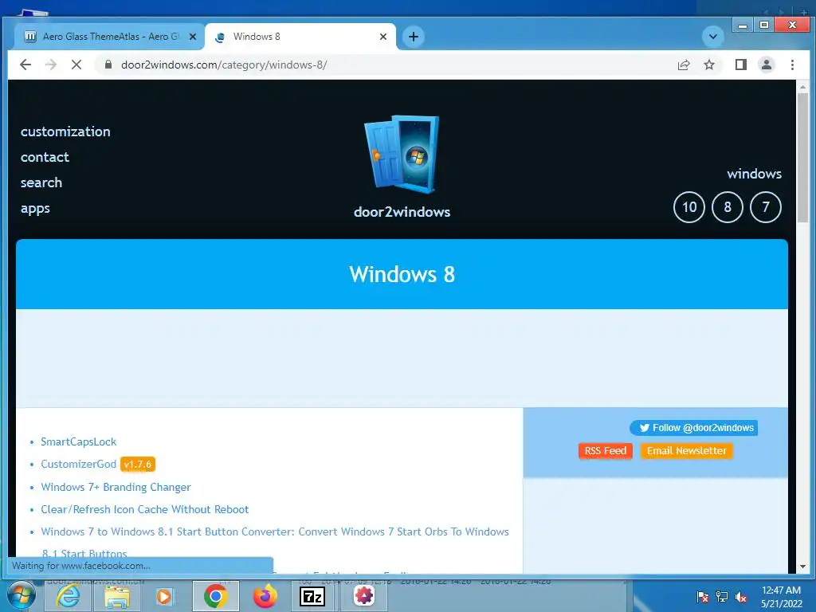This screenshot has height=612, width=816.
Task: Open Chrome three-dot menu
Action: pos(792,65)
